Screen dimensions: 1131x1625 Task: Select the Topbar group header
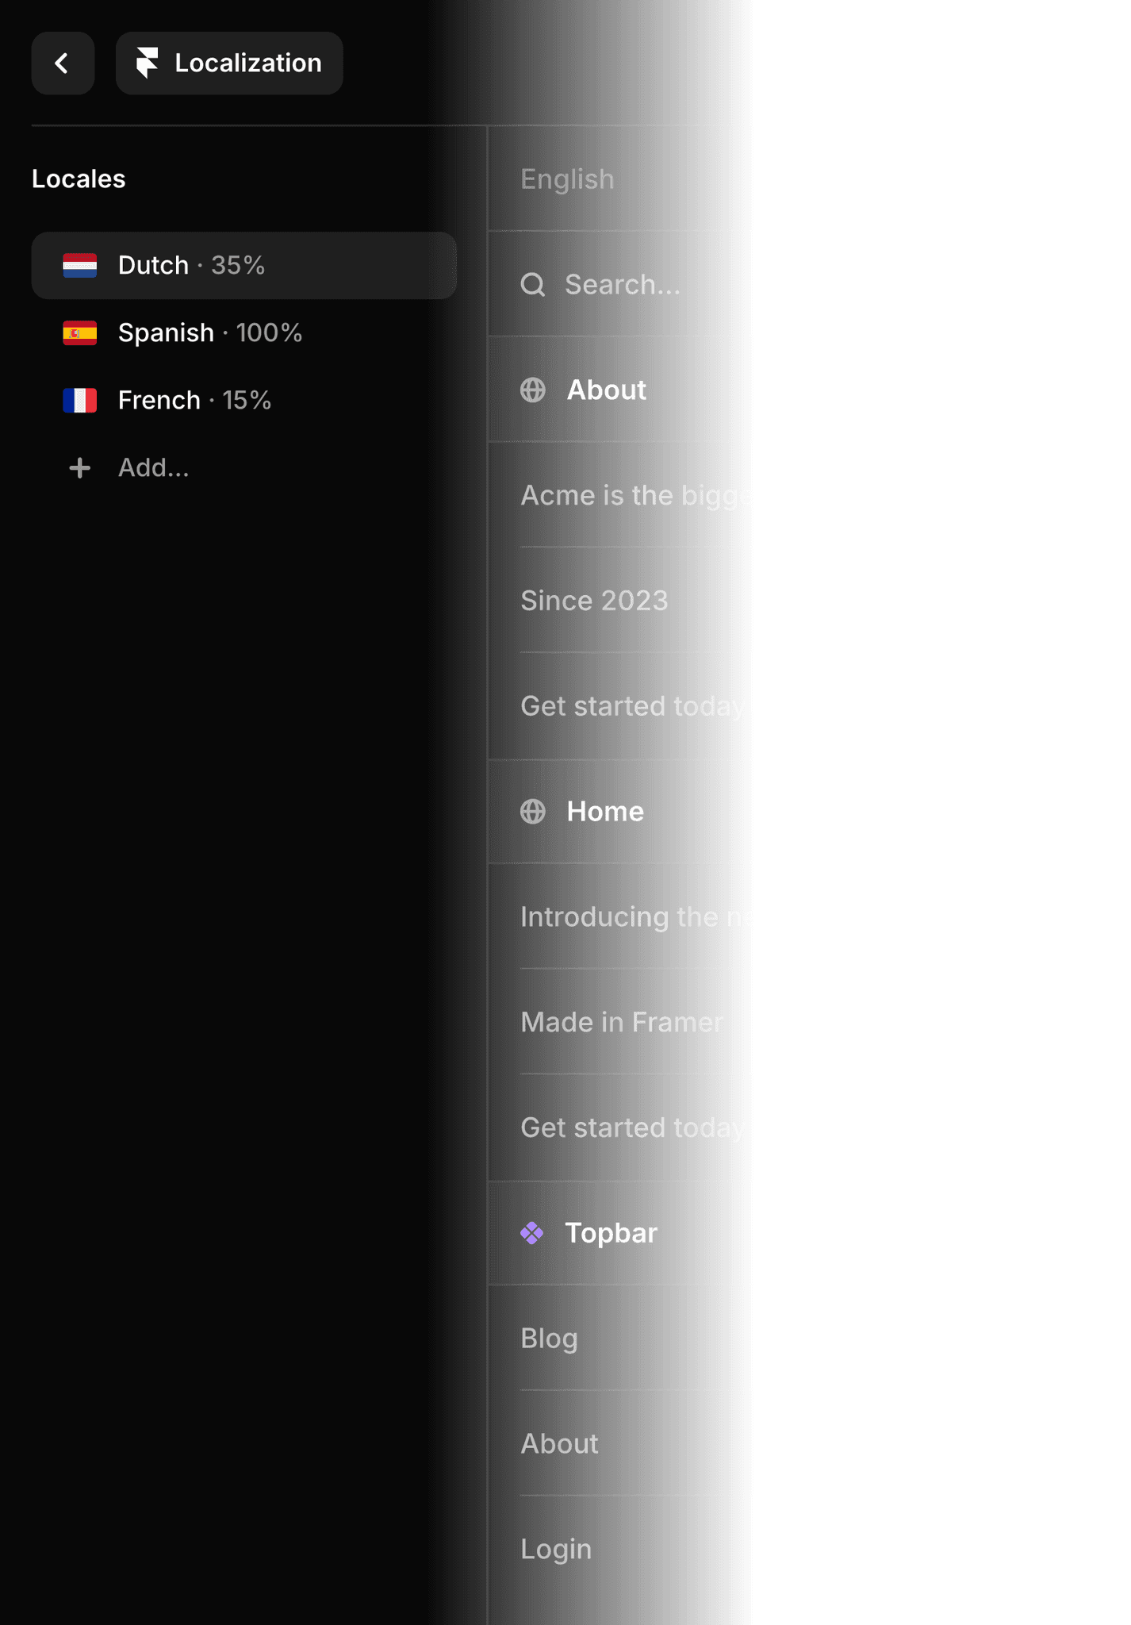[611, 1233]
